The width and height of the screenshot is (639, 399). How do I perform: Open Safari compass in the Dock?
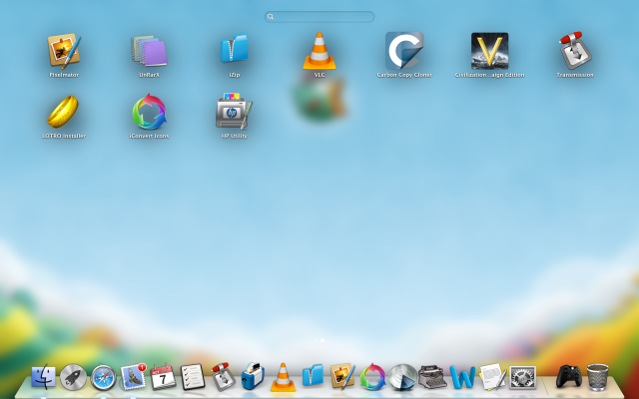pyautogui.click(x=103, y=377)
